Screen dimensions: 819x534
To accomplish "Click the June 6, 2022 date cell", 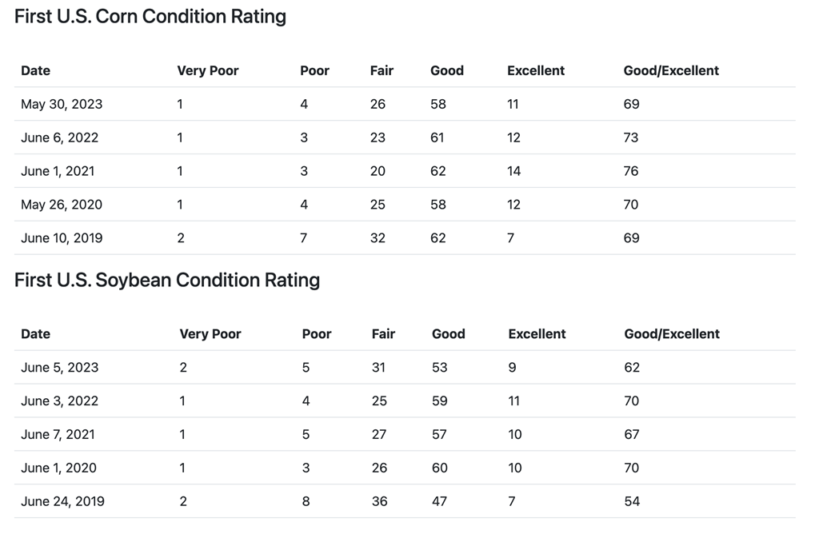I will pyautogui.click(x=59, y=137).
